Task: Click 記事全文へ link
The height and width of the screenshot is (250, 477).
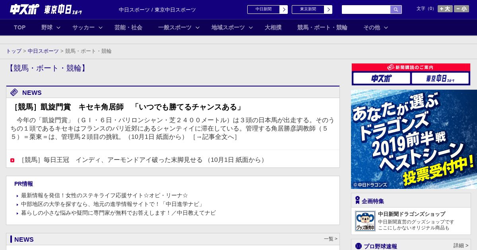Action: [215, 137]
